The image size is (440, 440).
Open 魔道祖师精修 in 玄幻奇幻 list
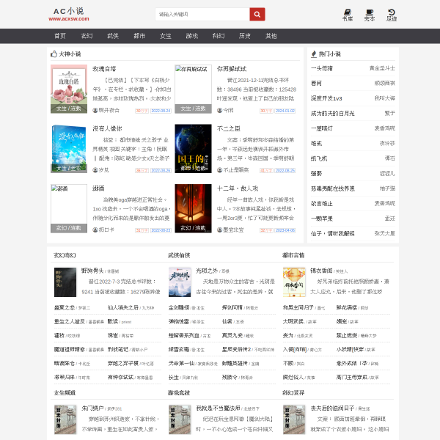70,349
